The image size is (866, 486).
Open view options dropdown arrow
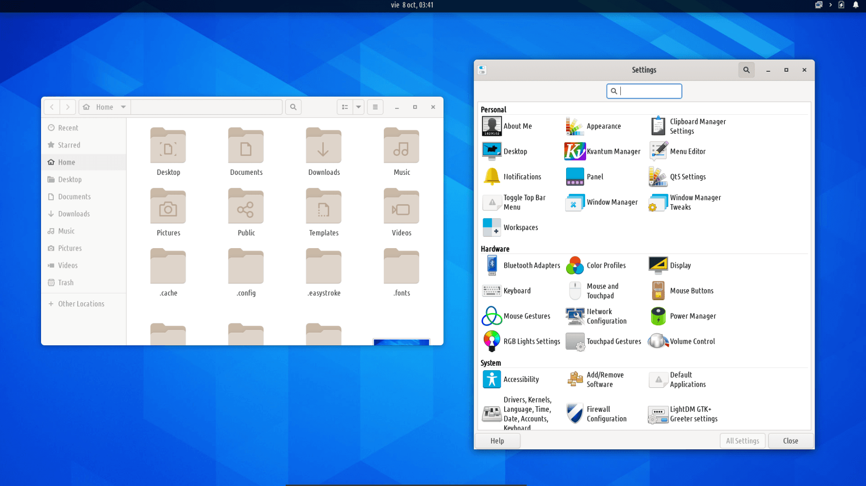359,107
